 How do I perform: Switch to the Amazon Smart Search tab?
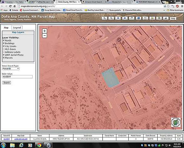click(95, 2)
